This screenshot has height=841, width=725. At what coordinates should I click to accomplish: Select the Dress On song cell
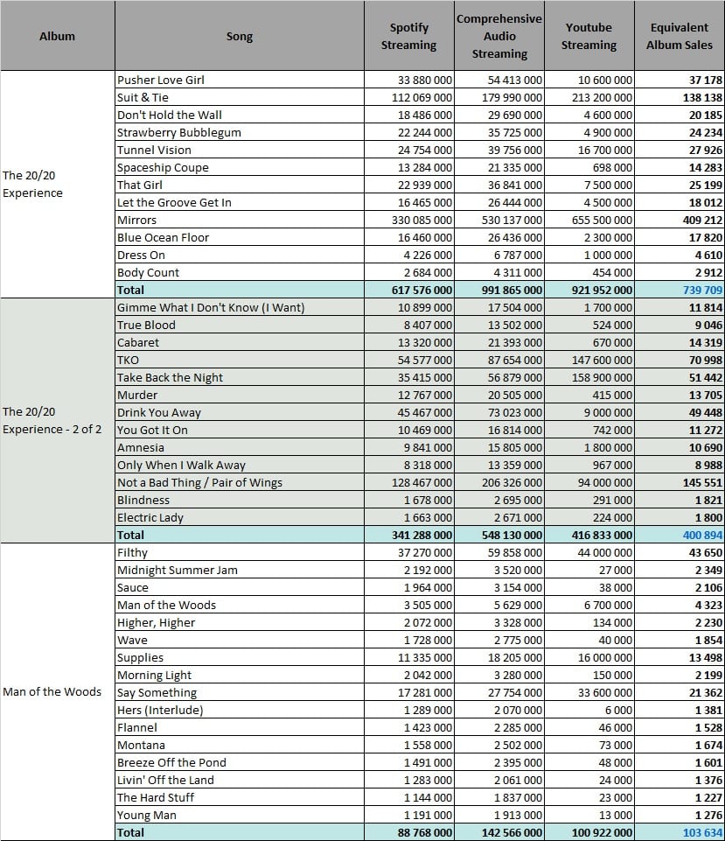240,255
